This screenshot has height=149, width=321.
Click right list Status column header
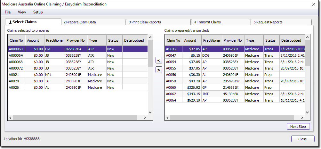pos(271,40)
